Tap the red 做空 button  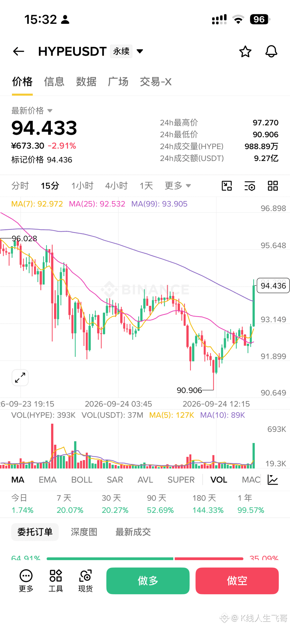(x=237, y=581)
